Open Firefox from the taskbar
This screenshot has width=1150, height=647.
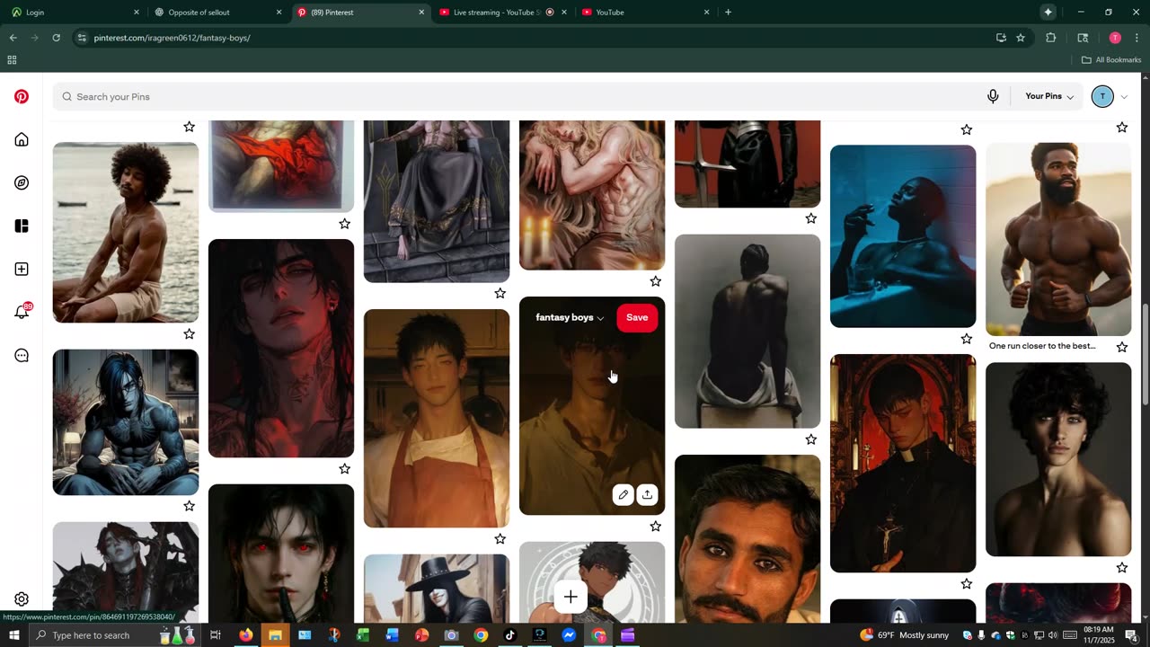coord(245,635)
